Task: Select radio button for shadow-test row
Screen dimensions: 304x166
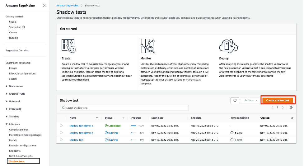Action: point(61,140)
